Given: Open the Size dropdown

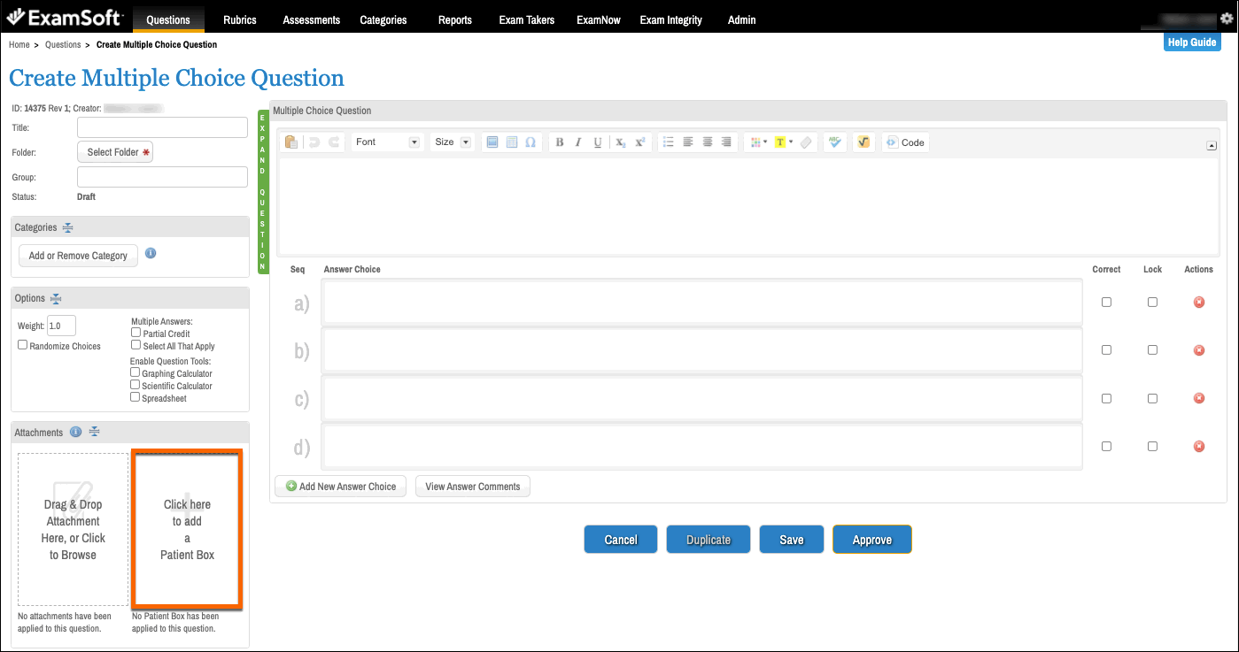Looking at the screenshot, I should tap(453, 142).
